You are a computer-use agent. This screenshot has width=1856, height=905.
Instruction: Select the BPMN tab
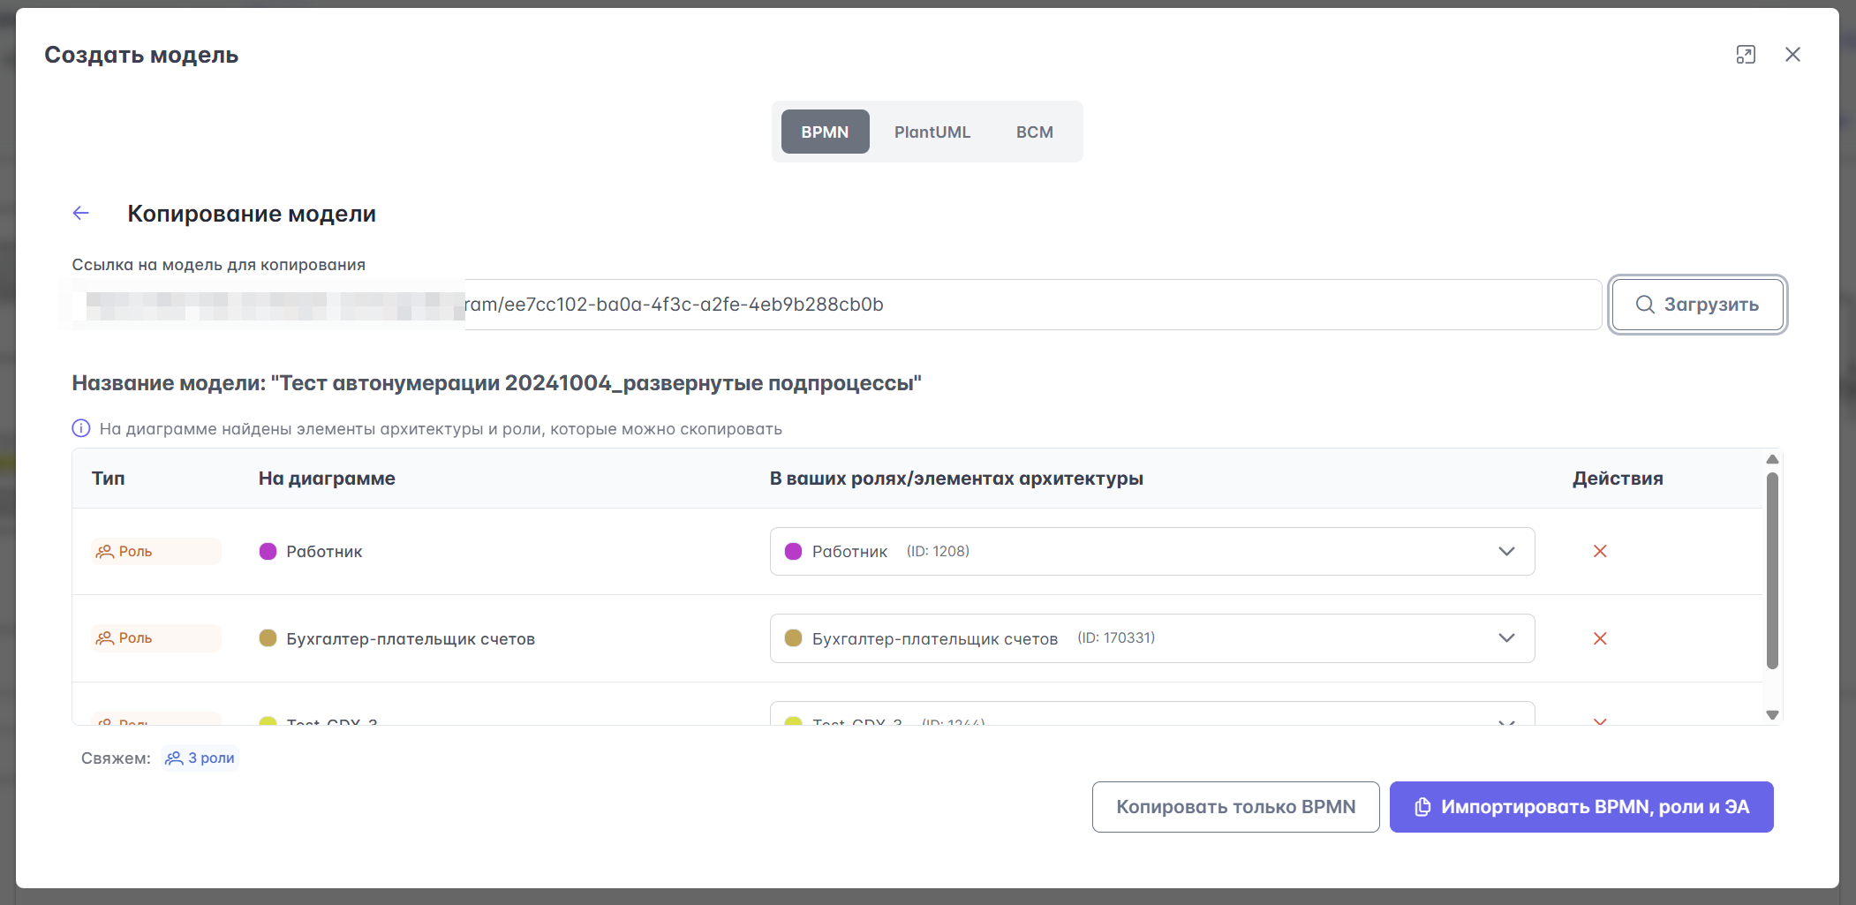[x=825, y=132]
